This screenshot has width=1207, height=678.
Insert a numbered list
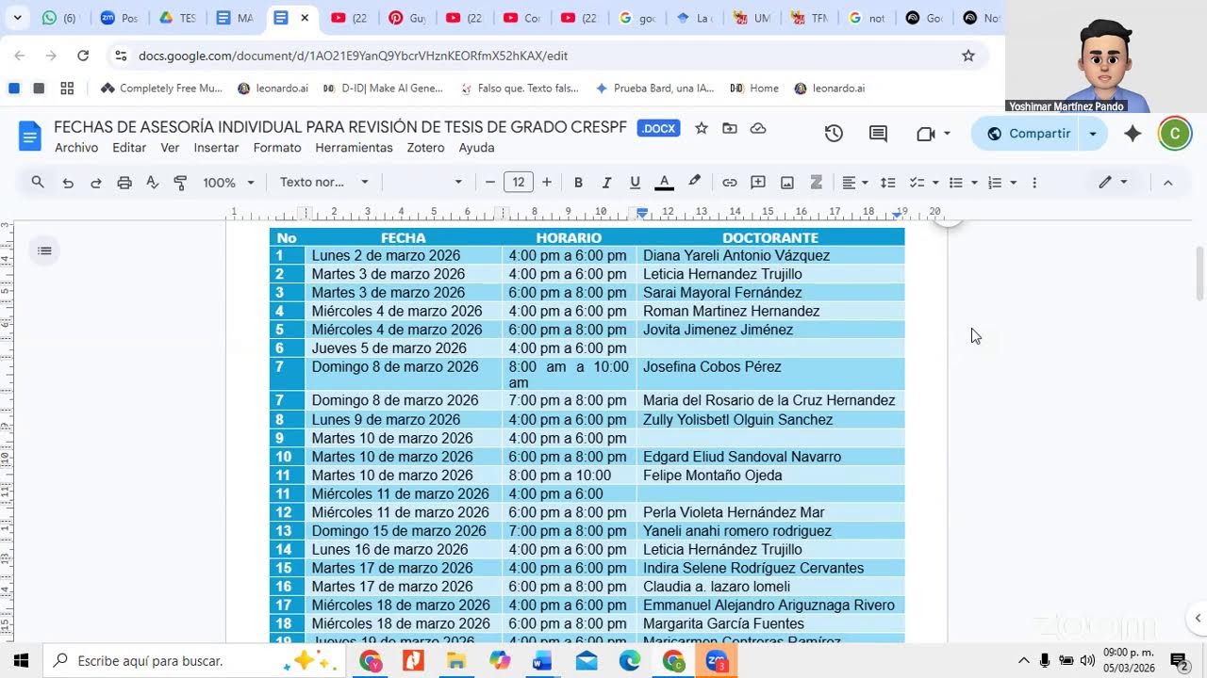(994, 183)
